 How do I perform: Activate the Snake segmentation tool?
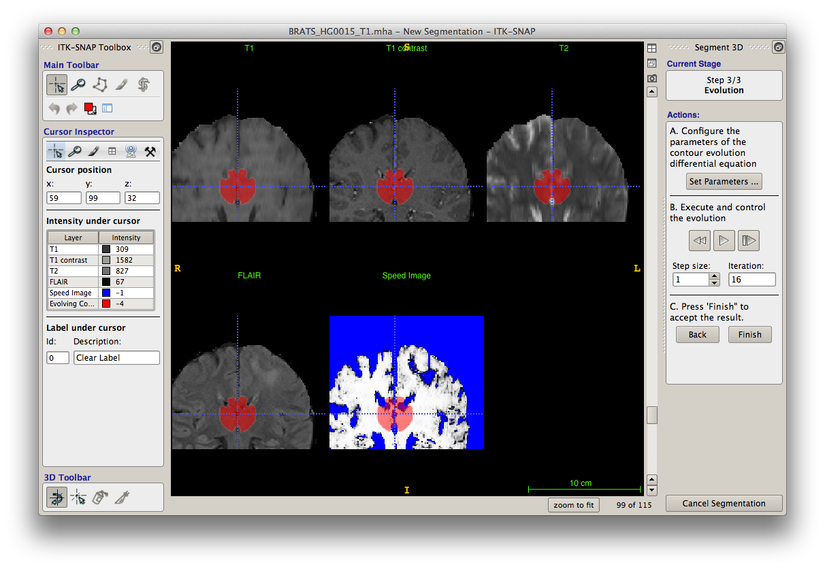coord(143,84)
